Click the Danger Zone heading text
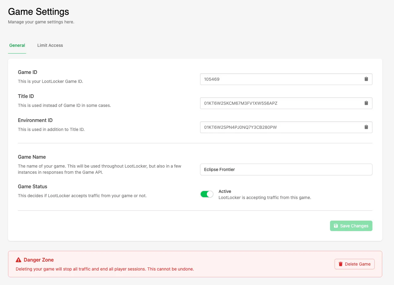394x285 pixels. click(39, 260)
